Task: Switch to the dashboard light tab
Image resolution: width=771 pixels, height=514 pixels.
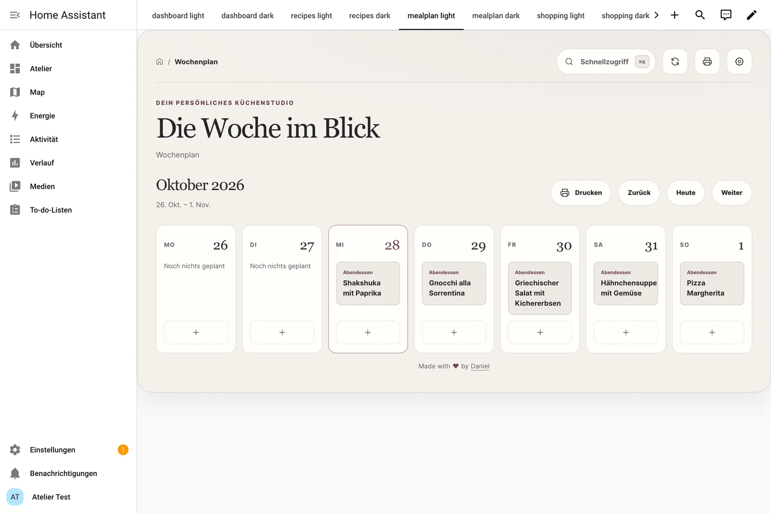Action: 178,15
